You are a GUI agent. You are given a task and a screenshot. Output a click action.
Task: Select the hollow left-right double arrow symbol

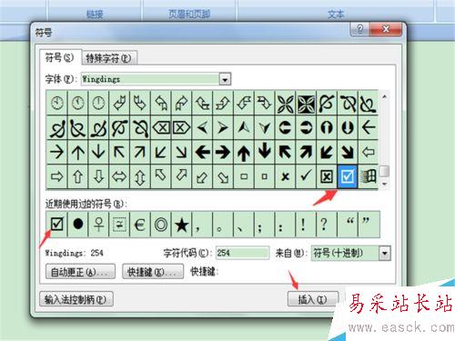click(x=119, y=176)
